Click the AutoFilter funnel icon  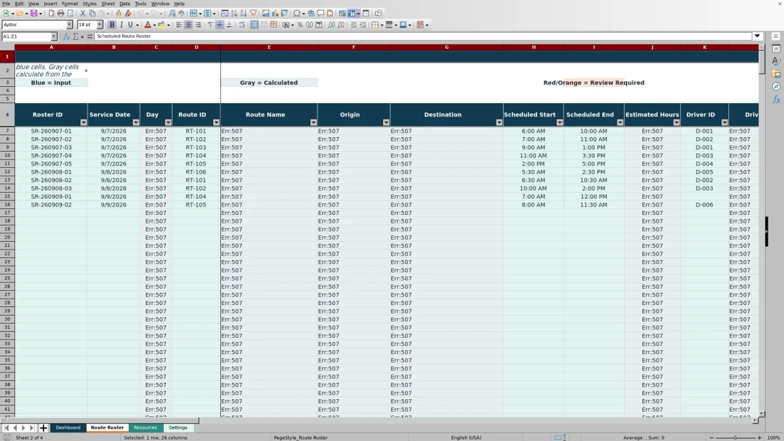pos(253,13)
